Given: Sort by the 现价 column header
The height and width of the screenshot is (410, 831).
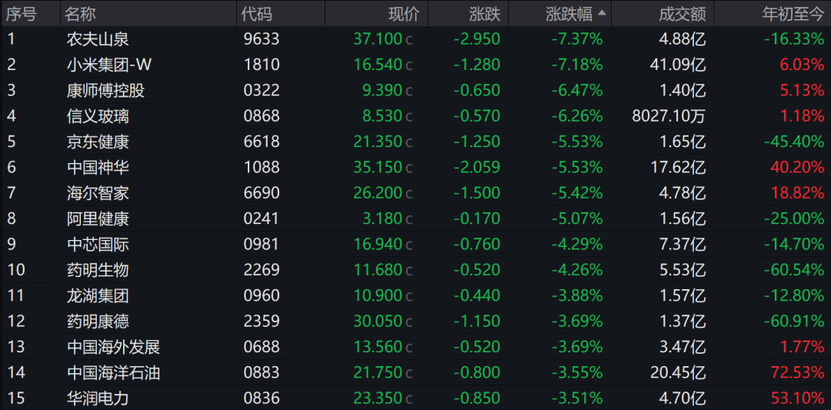Looking at the screenshot, I should [404, 14].
